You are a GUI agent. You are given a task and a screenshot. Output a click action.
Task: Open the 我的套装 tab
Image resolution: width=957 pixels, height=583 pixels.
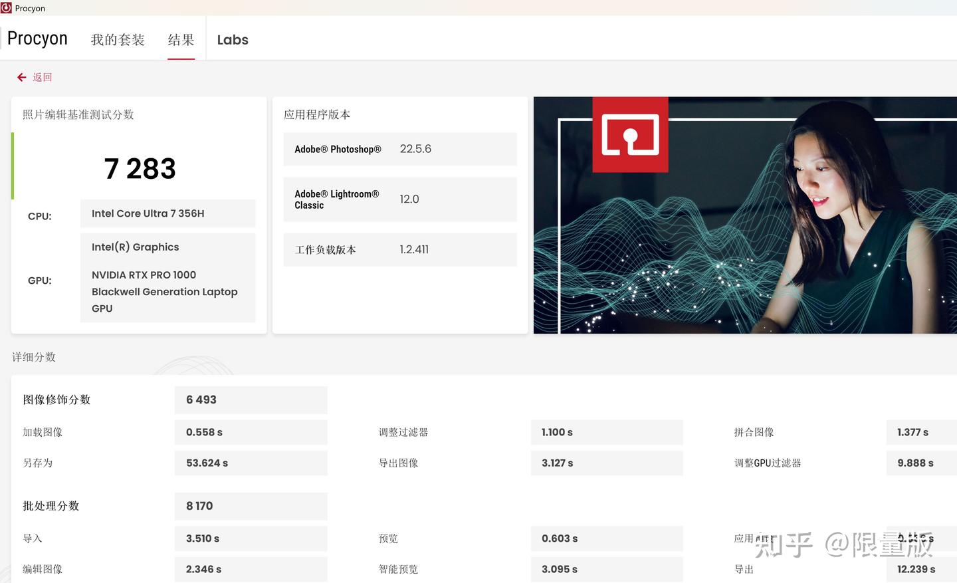pyautogui.click(x=118, y=40)
